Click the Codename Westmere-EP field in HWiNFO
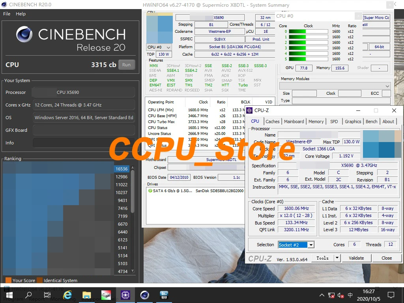The width and height of the screenshot is (404, 303). [x=220, y=32]
